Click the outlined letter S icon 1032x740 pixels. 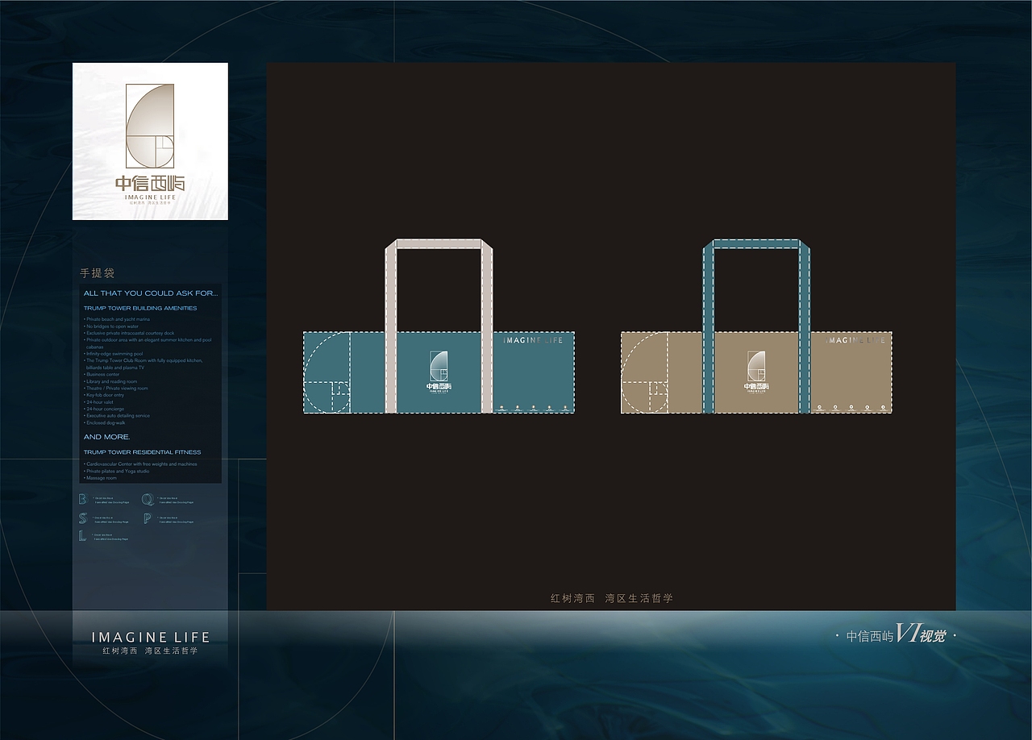click(82, 518)
